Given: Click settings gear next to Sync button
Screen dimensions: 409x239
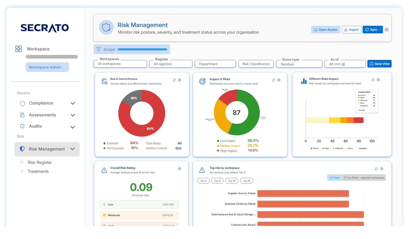Looking at the screenshot, I should pyautogui.click(x=387, y=30).
